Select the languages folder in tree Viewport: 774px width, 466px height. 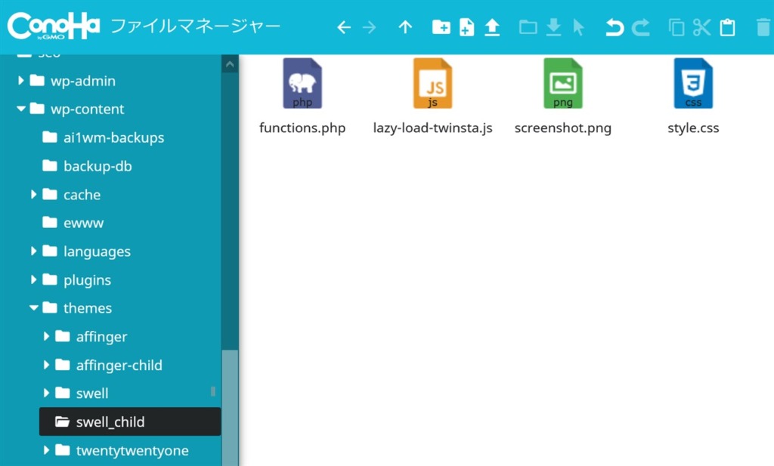point(86,251)
